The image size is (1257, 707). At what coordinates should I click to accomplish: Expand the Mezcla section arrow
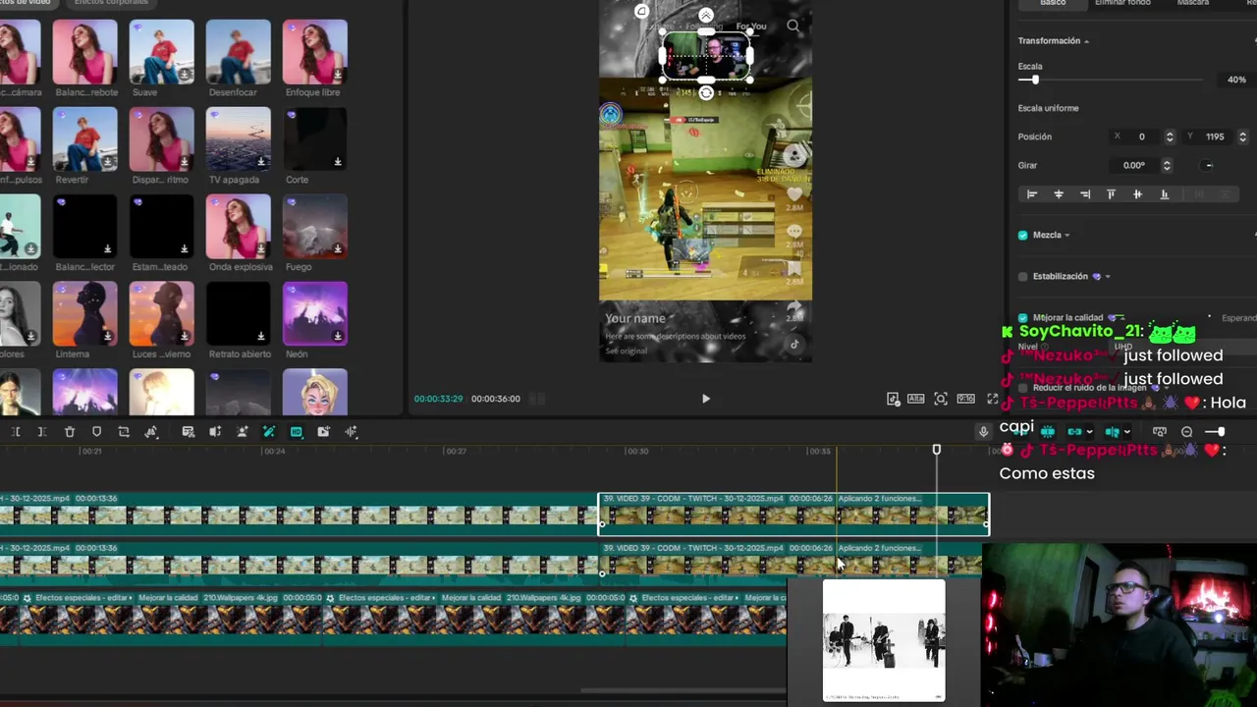(1067, 236)
